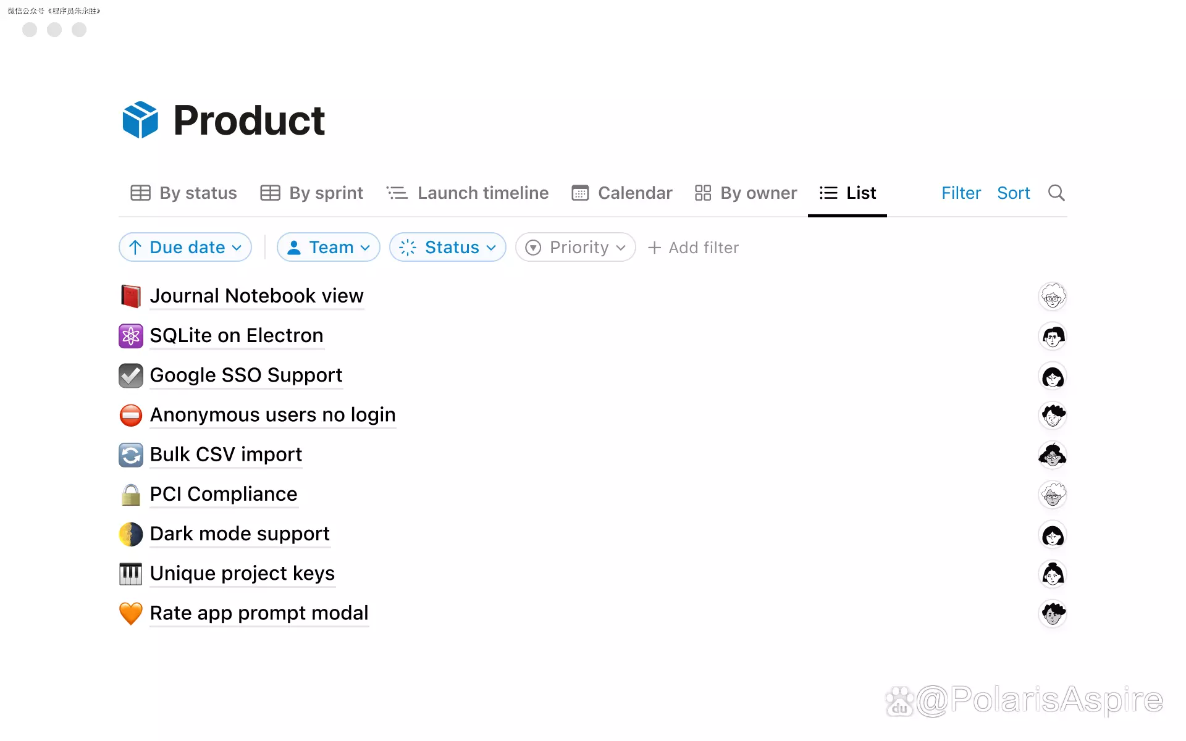Click Add filter
The width and height of the screenshot is (1186, 741).
[x=693, y=248]
